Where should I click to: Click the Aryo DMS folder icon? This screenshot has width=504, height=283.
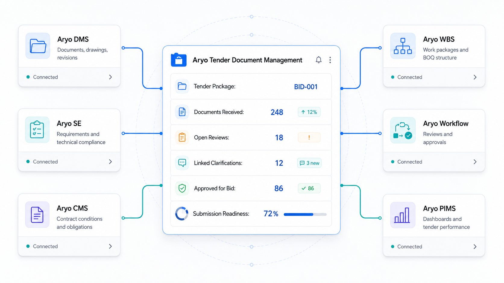coord(38,46)
